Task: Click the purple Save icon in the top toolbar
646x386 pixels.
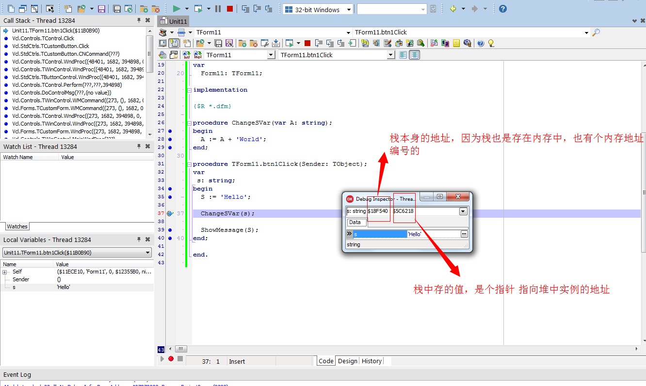Action: tap(101, 9)
